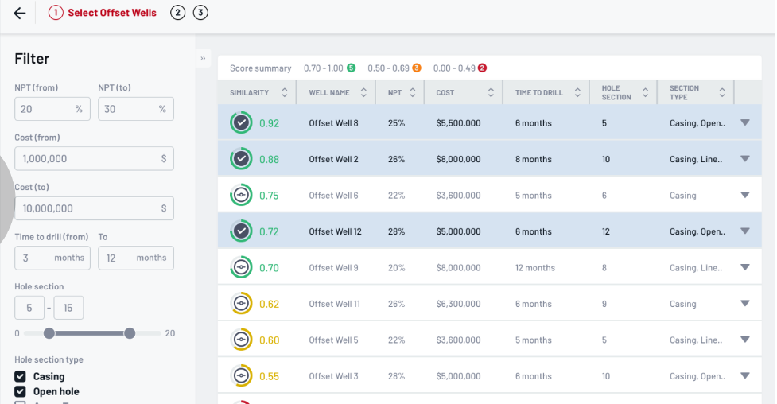
Task: Click green badge for 0.70 - 1.00 scores
Action: pyautogui.click(x=352, y=68)
